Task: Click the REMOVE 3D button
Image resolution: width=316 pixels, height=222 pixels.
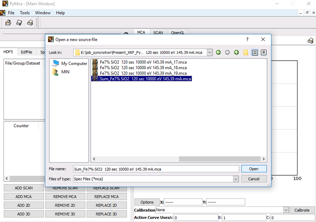Action: point(65,214)
